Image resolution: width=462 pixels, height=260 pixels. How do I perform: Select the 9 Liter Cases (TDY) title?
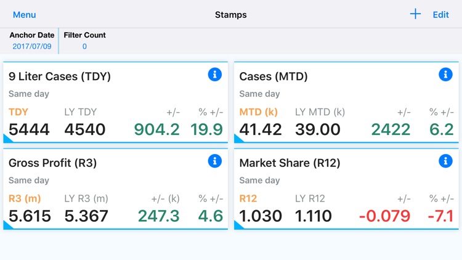[x=60, y=76]
